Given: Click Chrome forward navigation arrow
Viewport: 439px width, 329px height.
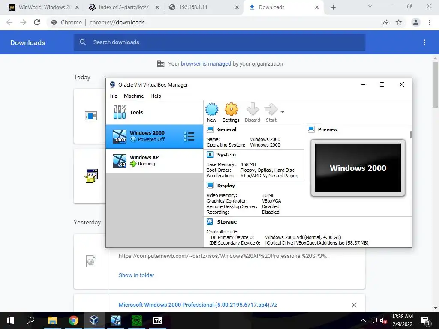Looking at the screenshot, I should (23, 22).
